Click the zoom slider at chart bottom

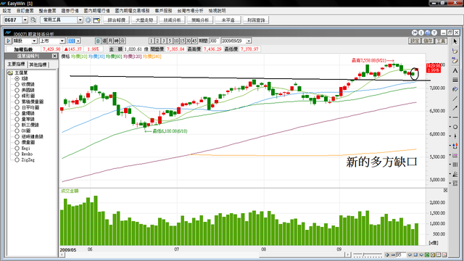[x=368, y=254]
